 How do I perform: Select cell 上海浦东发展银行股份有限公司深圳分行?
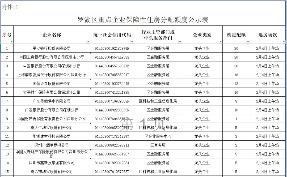pyautogui.click(x=52, y=75)
